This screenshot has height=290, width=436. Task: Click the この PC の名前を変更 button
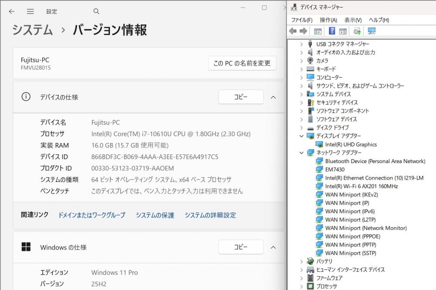[242, 63]
